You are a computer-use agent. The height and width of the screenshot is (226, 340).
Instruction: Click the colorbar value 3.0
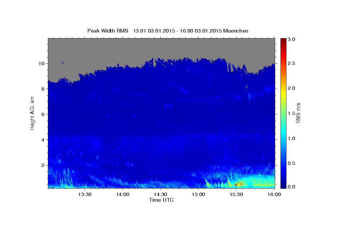292,39
